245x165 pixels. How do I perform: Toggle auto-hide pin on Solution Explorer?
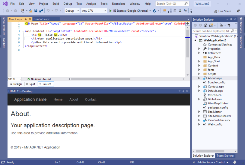[x=231, y=20]
